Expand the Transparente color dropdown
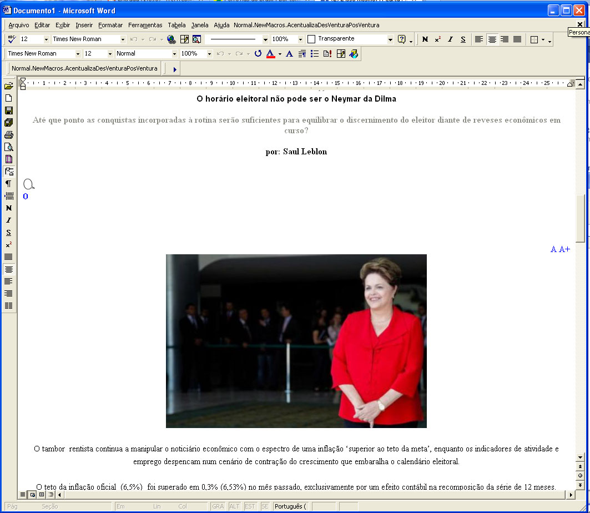590x513 pixels. click(390, 39)
